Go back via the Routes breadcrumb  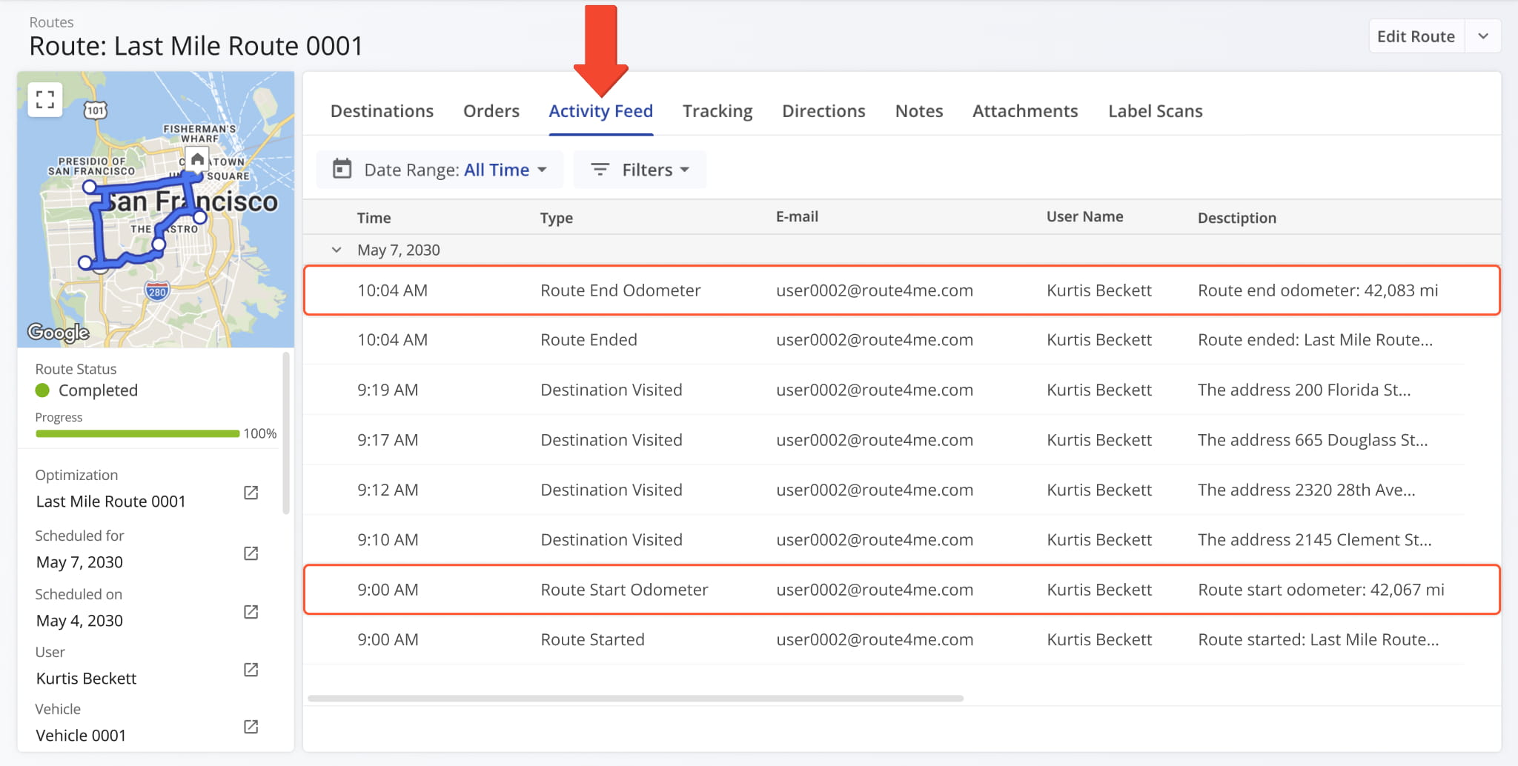(x=51, y=22)
